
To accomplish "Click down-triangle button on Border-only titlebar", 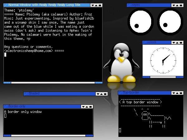I will point(83,107).
